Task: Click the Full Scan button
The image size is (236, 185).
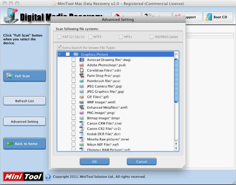Action: click(25, 76)
